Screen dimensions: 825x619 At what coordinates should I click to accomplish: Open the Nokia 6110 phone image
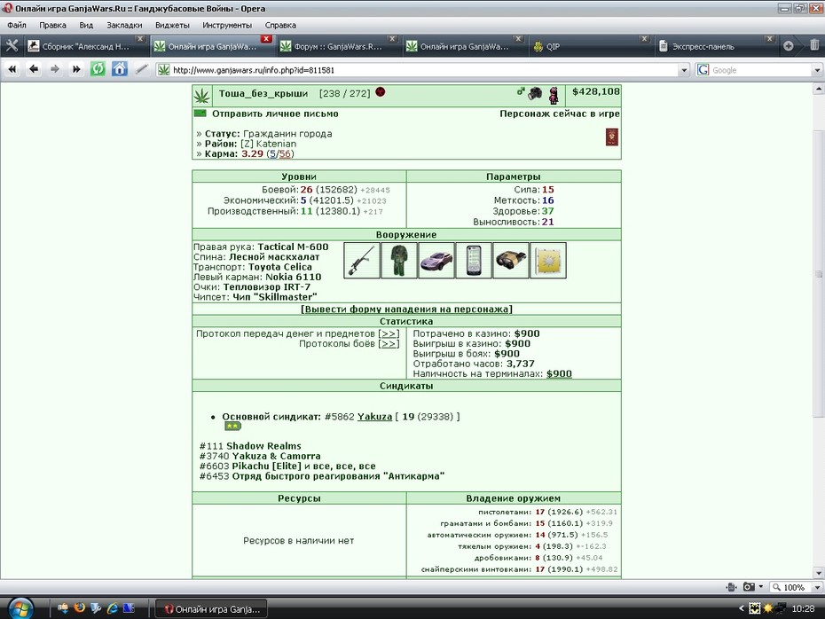point(474,261)
